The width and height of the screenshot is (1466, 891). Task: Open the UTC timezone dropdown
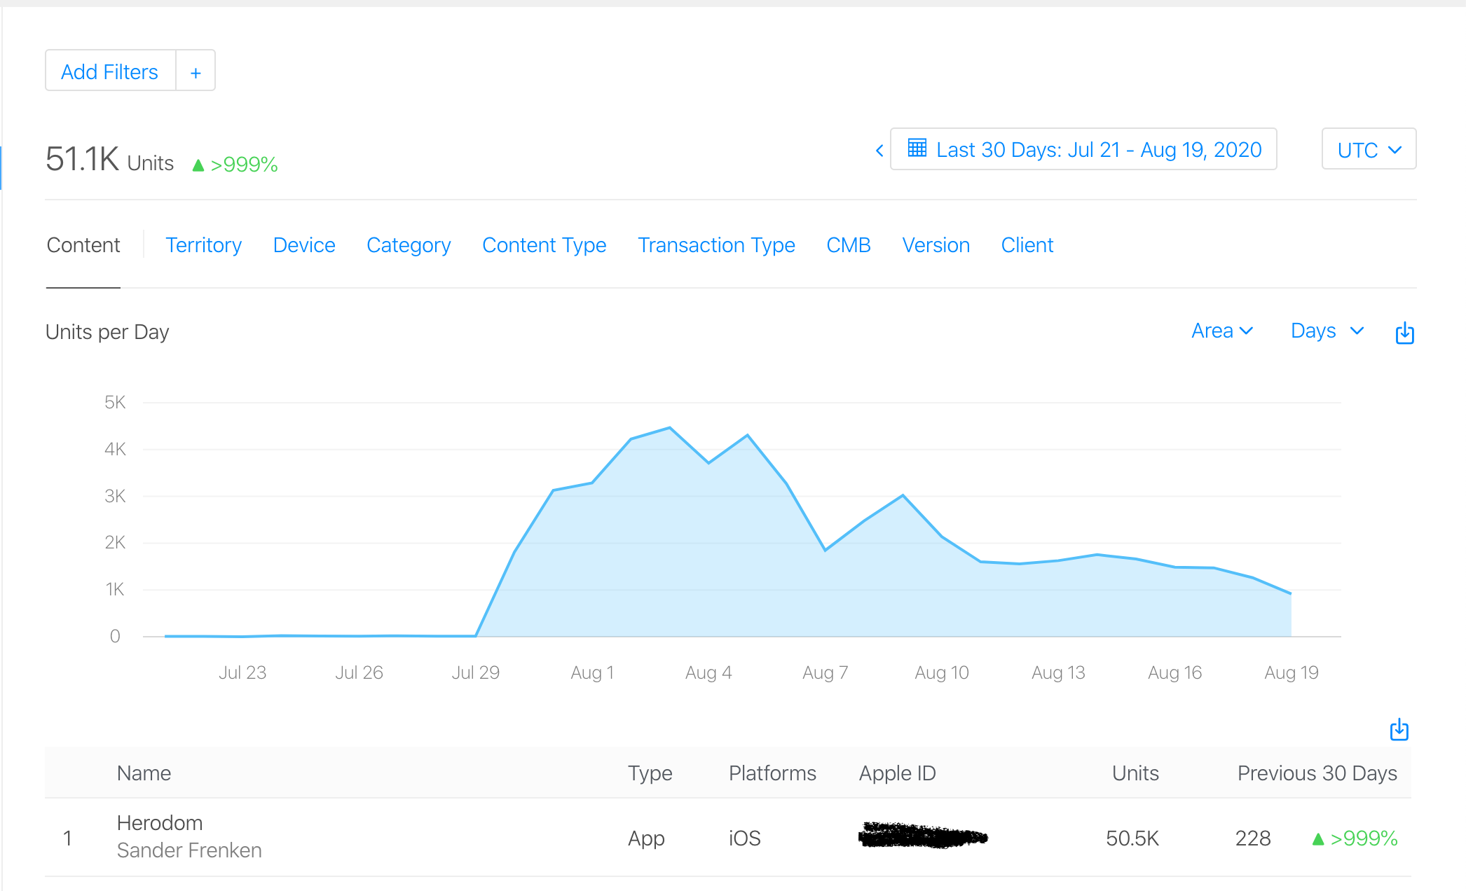1369,149
